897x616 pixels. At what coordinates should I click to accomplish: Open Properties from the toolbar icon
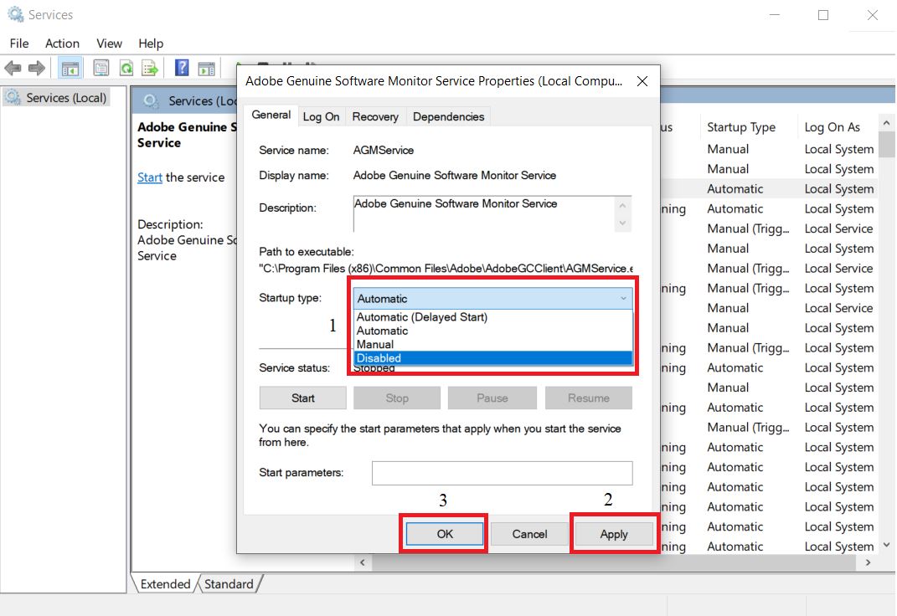point(101,69)
